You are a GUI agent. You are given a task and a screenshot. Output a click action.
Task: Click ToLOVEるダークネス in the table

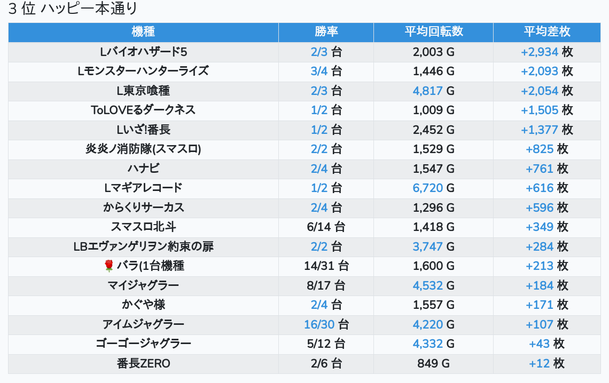tap(143, 110)
